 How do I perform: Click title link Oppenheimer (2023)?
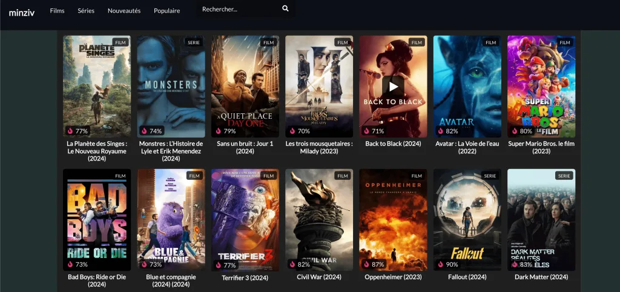pos(393,277)
